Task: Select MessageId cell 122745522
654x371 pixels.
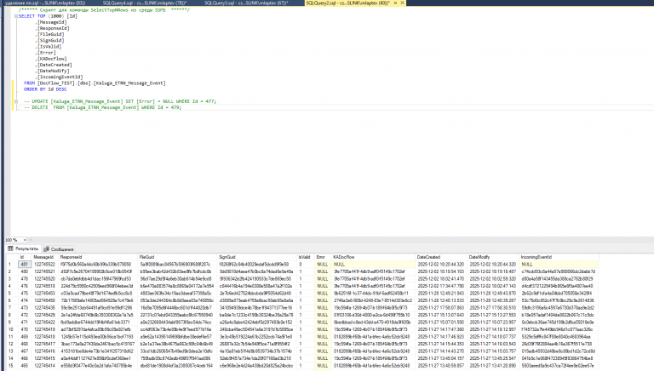Action: [44, 265]
